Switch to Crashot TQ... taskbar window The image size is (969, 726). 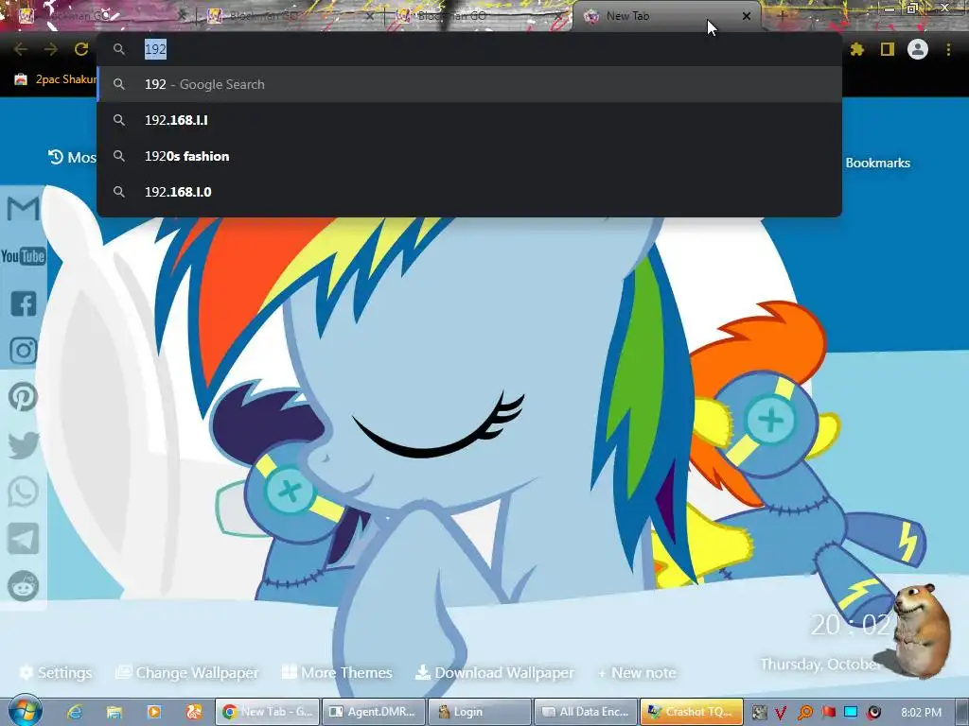692,712
